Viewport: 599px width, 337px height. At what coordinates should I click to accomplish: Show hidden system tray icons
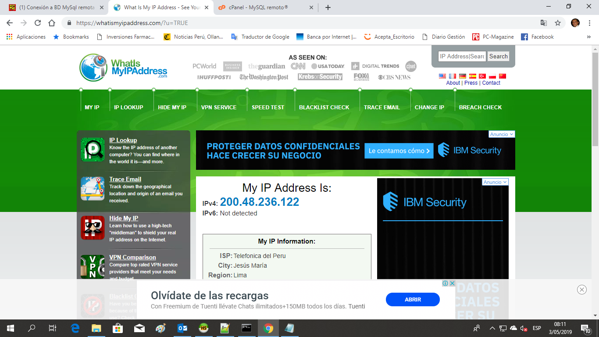(492, 328)
